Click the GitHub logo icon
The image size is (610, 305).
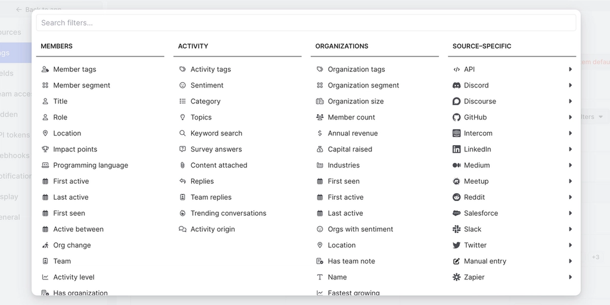(456, 118)
